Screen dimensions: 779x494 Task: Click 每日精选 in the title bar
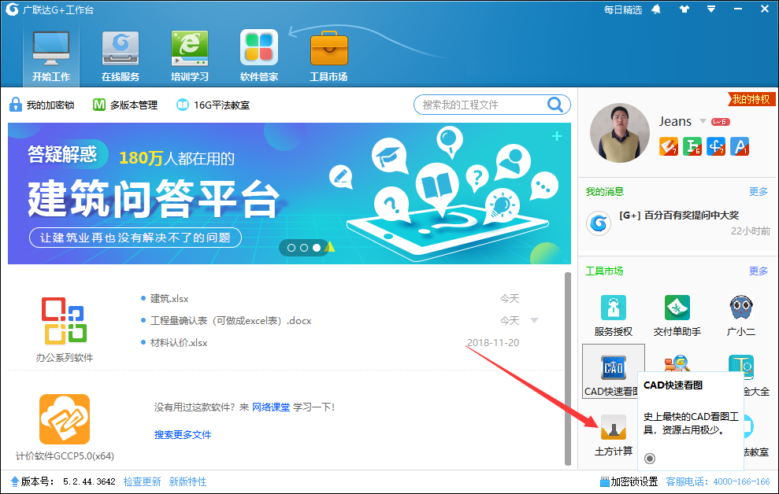coord(622,10)
